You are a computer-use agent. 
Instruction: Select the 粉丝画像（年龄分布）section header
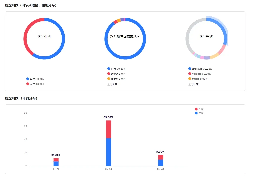(x=21, y=98)
